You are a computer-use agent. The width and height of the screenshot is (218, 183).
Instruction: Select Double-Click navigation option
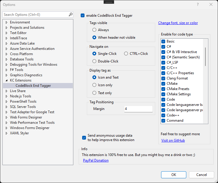[94, 61]
